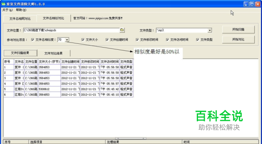
Task: Click the 时间 column header in bottom panel
Action: pyautogui.click(x=220, y=142)
